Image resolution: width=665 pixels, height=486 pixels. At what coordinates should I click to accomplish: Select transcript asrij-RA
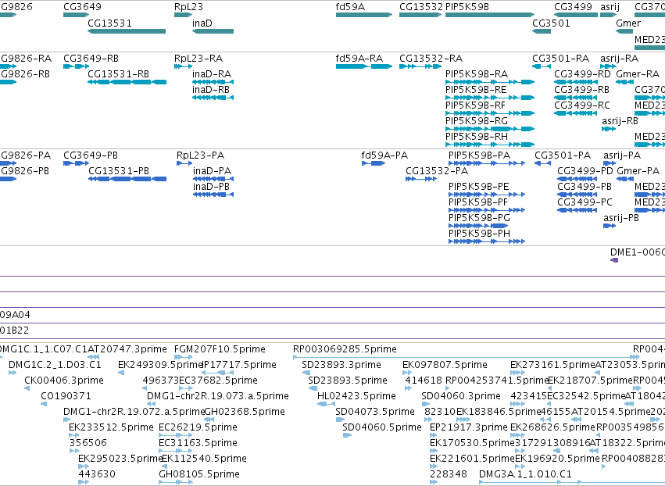(x=608, y=66)
